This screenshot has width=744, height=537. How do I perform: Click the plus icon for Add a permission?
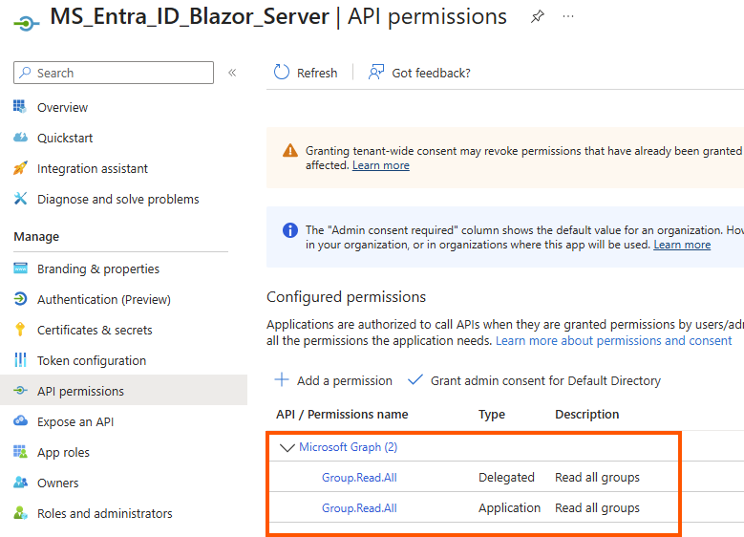pos(282,380)
